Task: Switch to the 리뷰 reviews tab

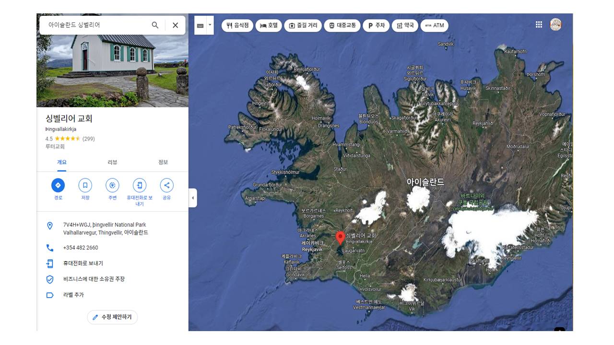Action: [112, 162]
